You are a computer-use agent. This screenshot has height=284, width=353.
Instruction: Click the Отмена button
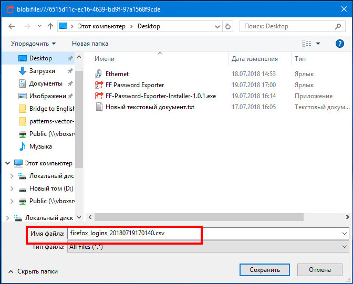point(319,270)
